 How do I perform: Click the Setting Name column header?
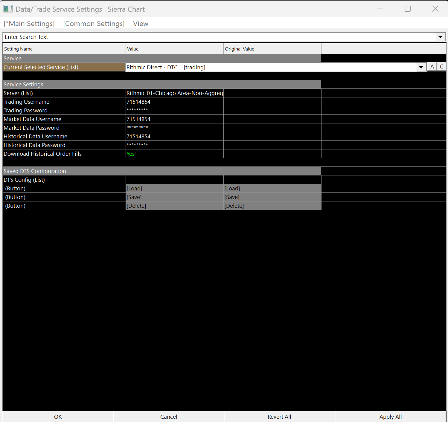[64, 49]
